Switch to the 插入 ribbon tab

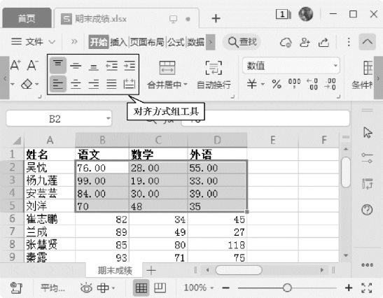pyautogui.click(x=118, y=42)
